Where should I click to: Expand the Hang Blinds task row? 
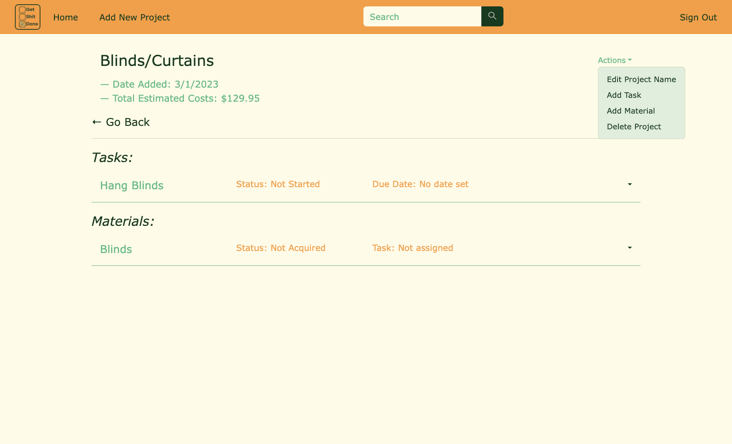[x=629, y=185]
